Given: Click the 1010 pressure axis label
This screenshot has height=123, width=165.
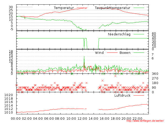Looking at the screenshot, I should click(x=9, y=112).
